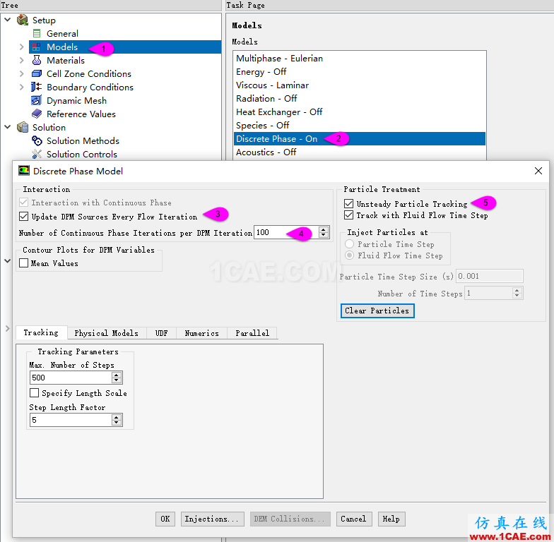Image resolution: width=554 pixels, height=542 pixels.
Task: Click the Help button
Action: point(391,519)
